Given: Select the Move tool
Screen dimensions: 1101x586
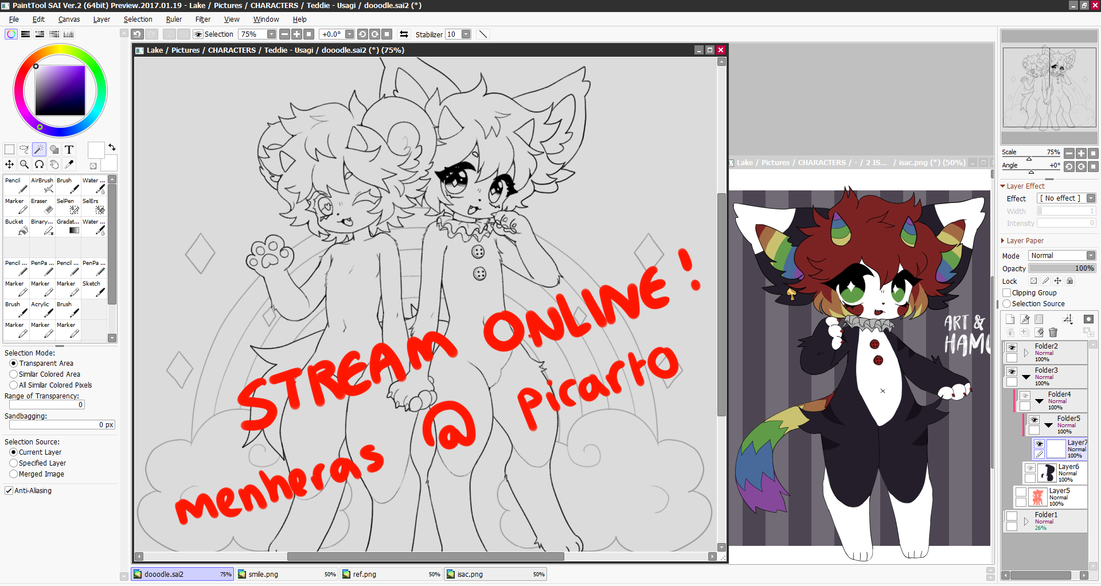Looking at the screenshot, I should tap(9, 165).
